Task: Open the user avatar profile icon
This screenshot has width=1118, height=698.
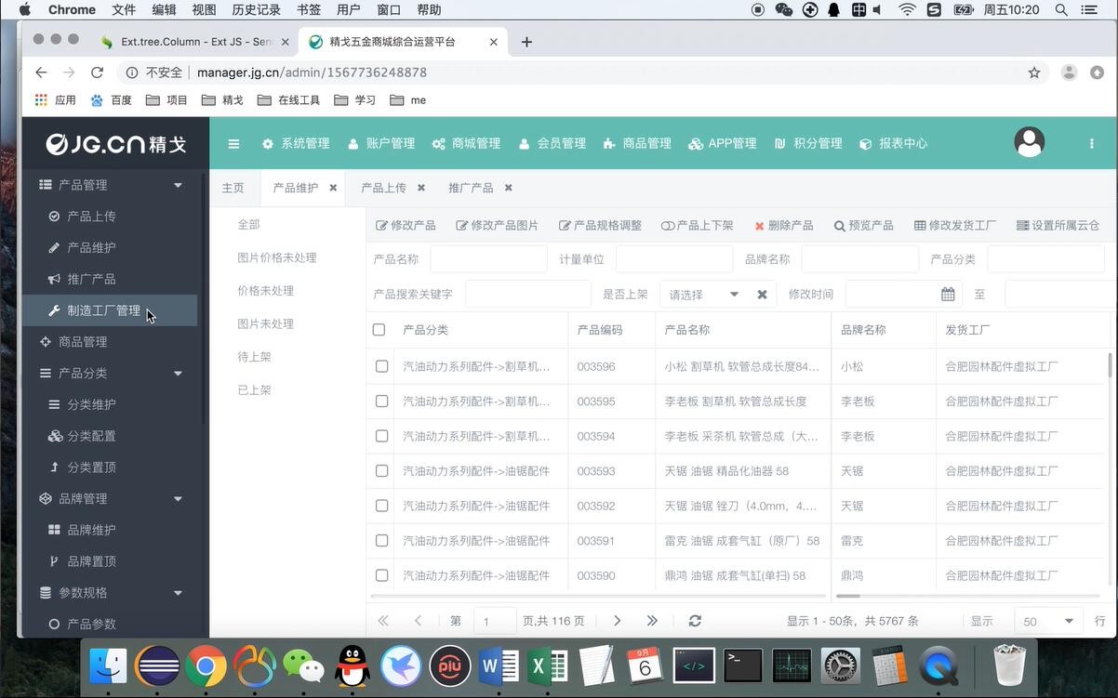Action: (1029, 142)
